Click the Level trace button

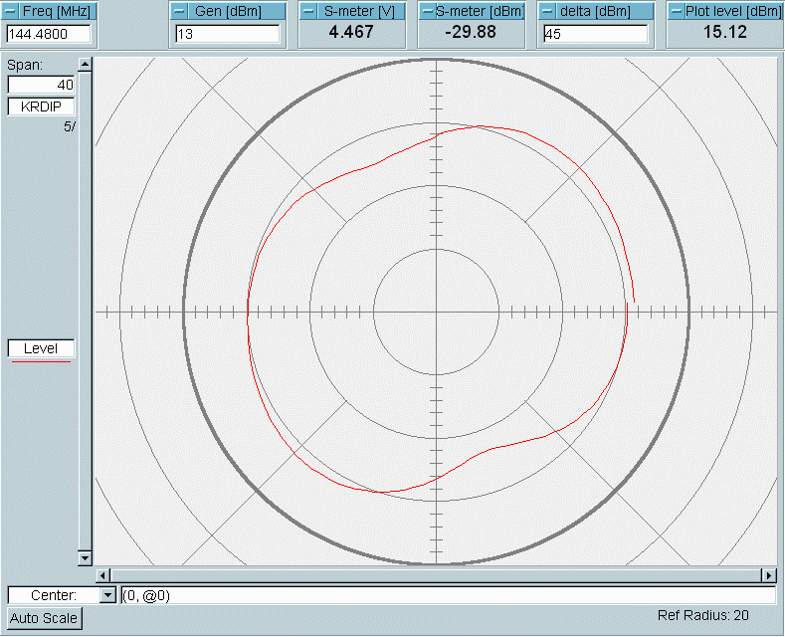pyautogui.click(x=41, y=348)
